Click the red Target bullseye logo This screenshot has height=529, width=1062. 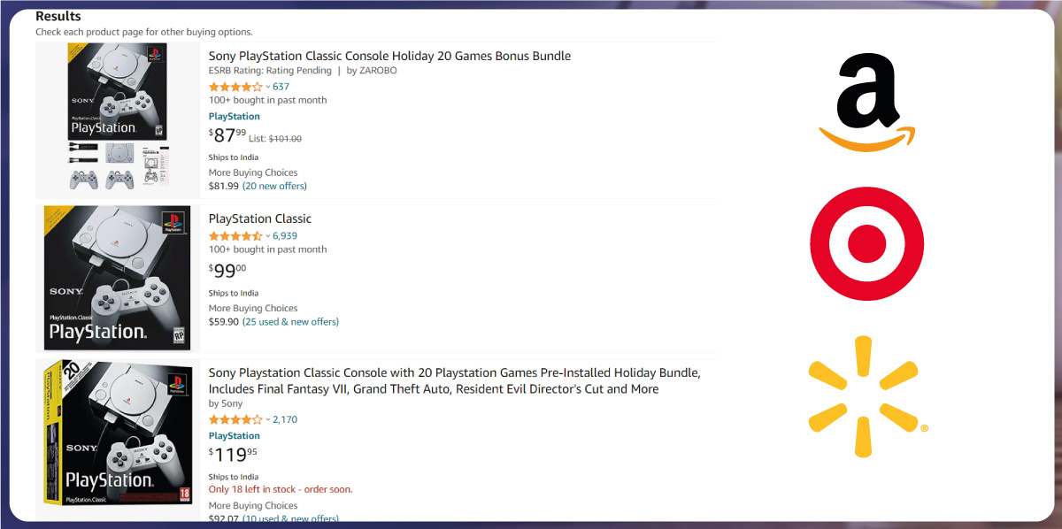coord(867,243)
